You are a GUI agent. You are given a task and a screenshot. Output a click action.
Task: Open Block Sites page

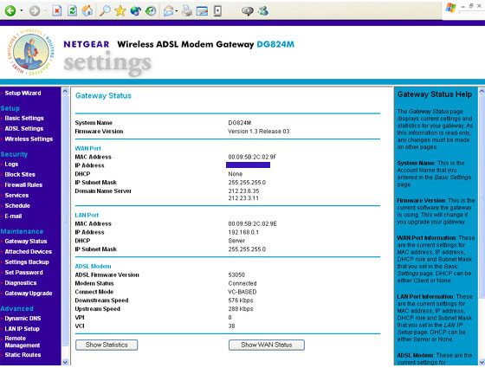click(x=20, y=174)
